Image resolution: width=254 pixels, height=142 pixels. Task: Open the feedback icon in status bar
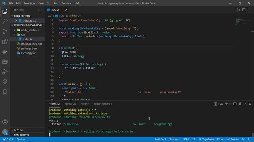click(243, 139)
